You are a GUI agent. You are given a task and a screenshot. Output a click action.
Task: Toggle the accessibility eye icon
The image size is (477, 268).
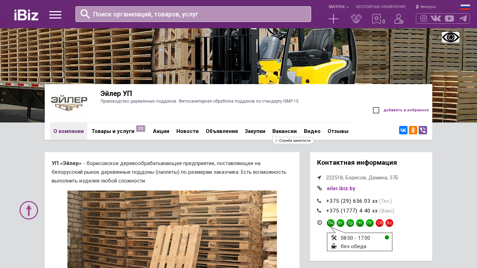[x=450, y=37]
